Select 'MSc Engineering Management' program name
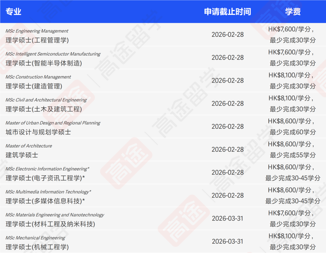 pos(37,31)
